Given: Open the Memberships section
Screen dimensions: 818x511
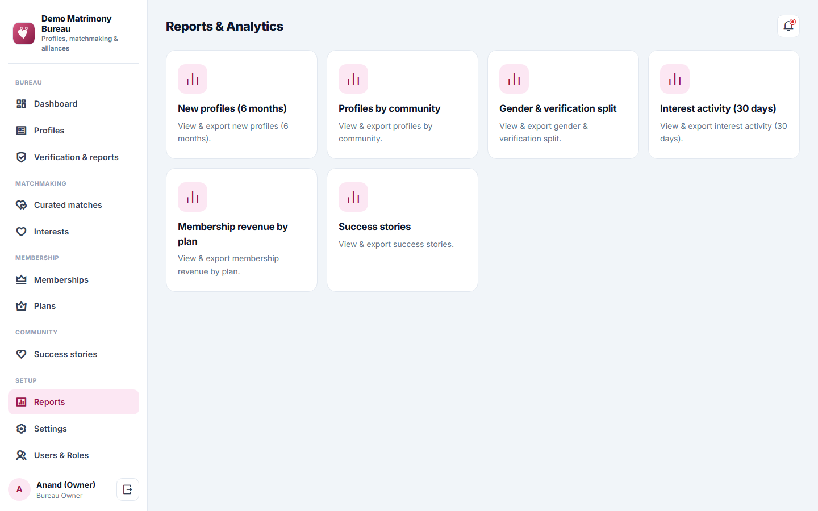Looking at the screenshot, I should point(73,280).
